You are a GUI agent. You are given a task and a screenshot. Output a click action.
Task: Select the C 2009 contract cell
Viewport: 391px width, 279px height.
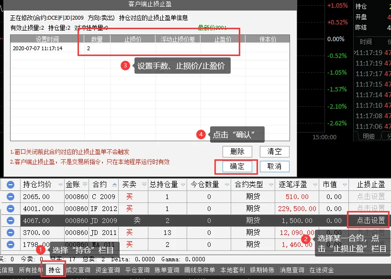(x=103, y=197)
